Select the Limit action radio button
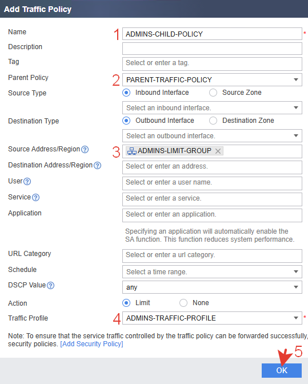 (126, 303)
